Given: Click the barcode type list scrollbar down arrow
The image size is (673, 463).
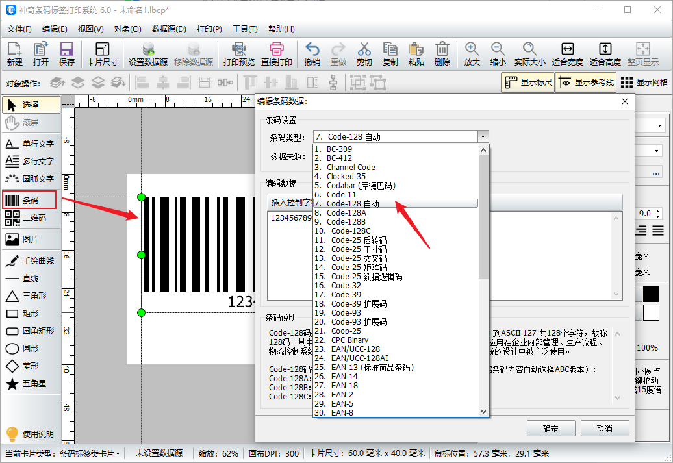Looking at the screenshot, I should [484, 412].
